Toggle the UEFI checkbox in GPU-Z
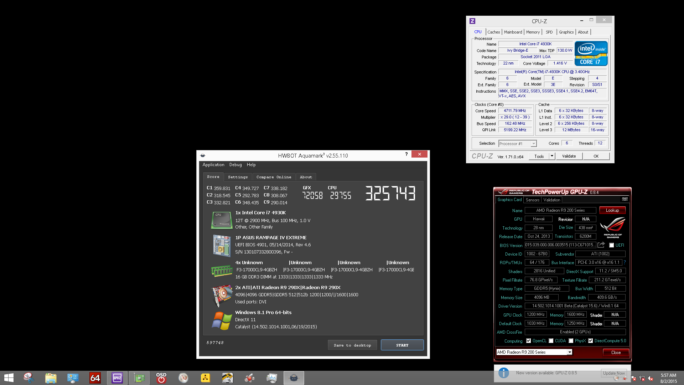Image resolution: width=684 pixels, height=385 pixels. tap(611, 245)
